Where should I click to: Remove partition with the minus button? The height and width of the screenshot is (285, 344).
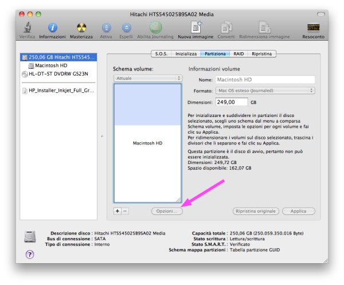(125, 211)
